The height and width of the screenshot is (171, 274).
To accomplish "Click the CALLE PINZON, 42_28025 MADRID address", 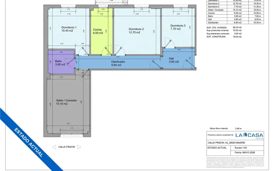I will pos(226,143).
